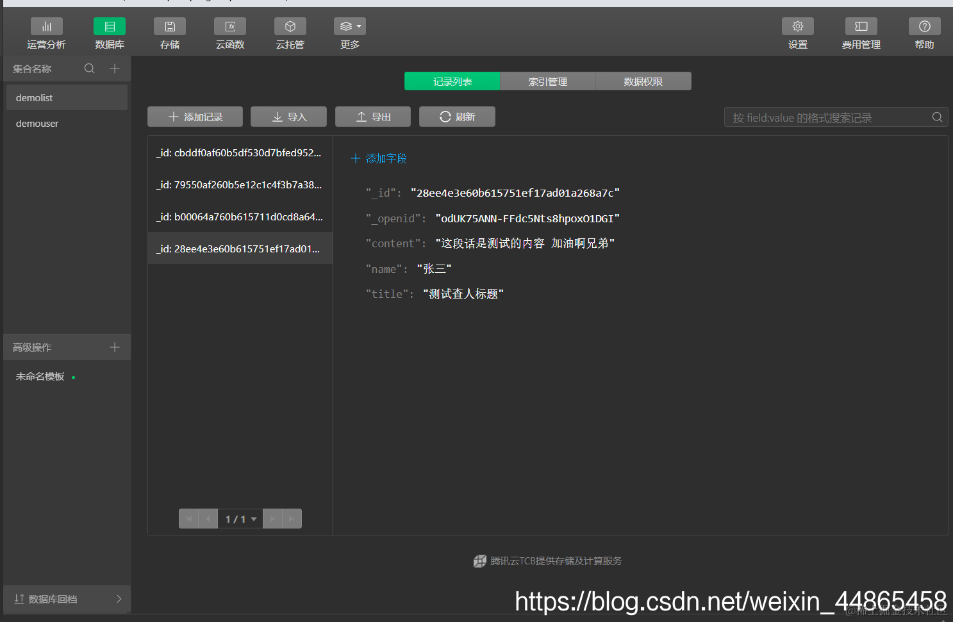Go to first page of records
Viewport: 953px width, 622px height.
189,519
